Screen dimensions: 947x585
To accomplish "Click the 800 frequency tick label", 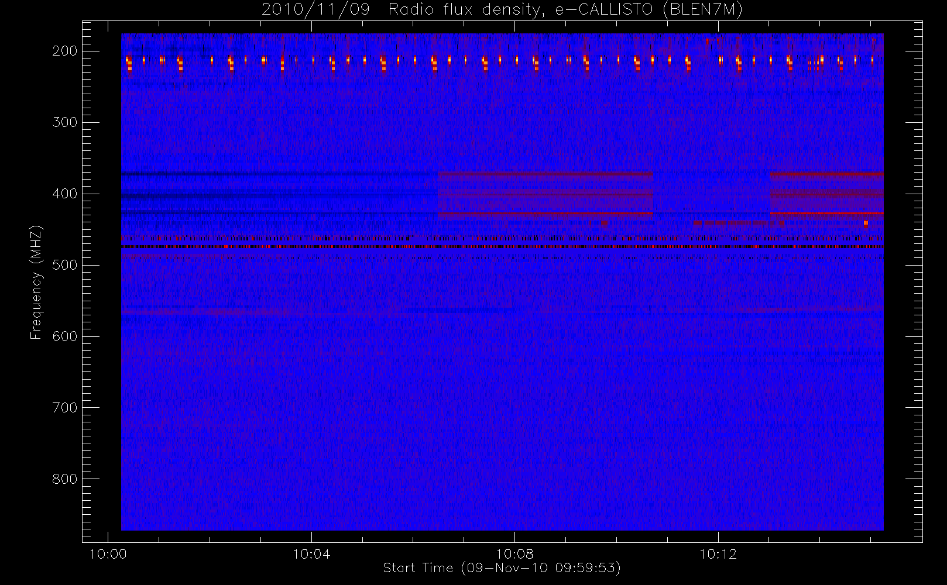I will click(x=65, y=479).
